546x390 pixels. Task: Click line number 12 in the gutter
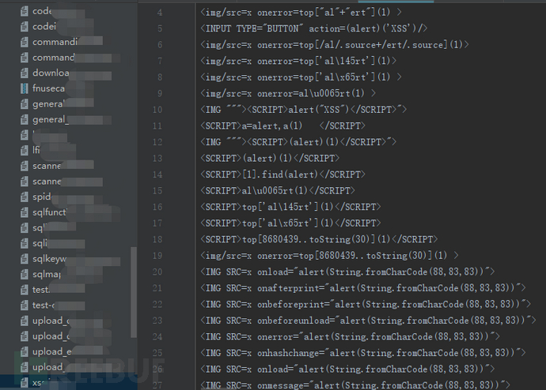(157, 142)
